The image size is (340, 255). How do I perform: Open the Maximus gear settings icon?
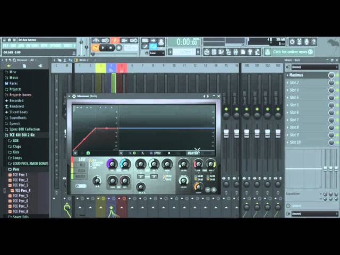[74, 96]
